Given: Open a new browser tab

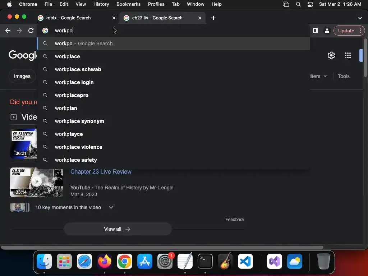Looking at the screenshot, I should [213, 18].
